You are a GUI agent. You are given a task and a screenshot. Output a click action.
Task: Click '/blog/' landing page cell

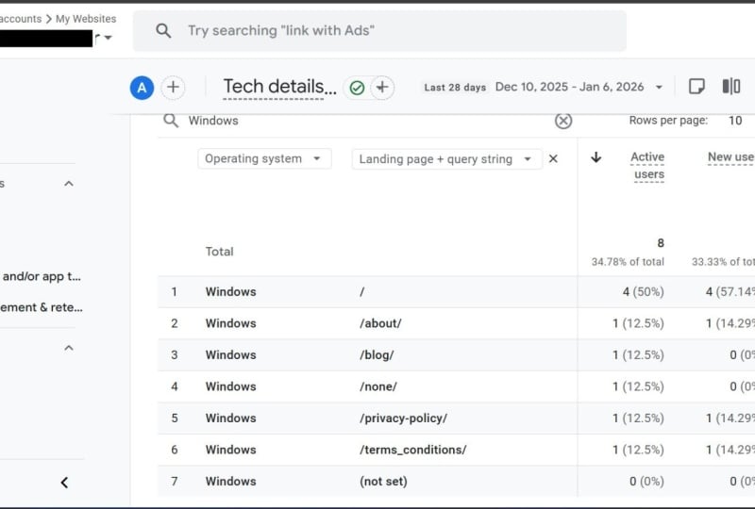(x=377, y=355)
